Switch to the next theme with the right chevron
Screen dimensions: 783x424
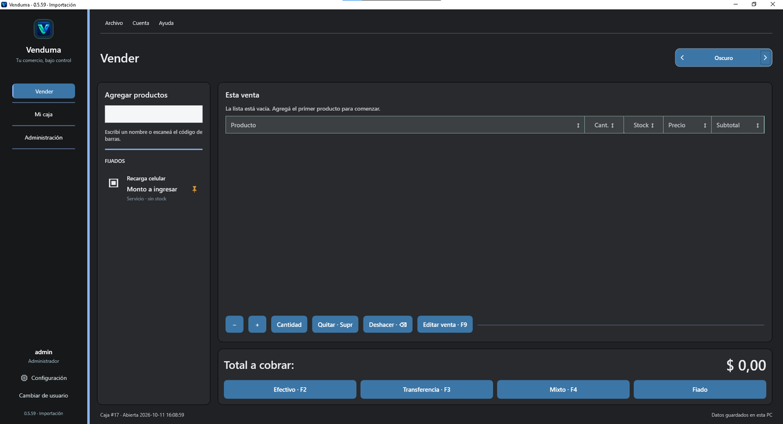[765, 58]
